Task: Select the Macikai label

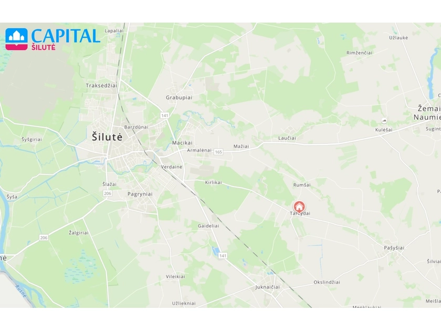Action: [182, 143]
